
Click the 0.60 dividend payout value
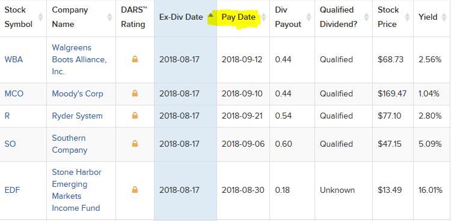point(284,144)
